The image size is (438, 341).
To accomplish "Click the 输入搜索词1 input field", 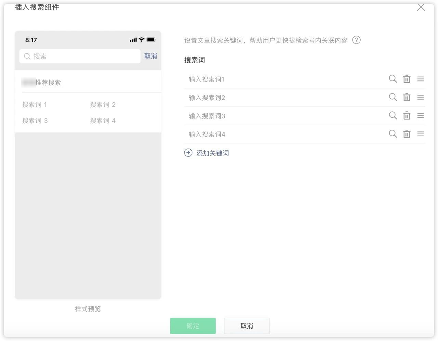I will click(x=257, y=79).
